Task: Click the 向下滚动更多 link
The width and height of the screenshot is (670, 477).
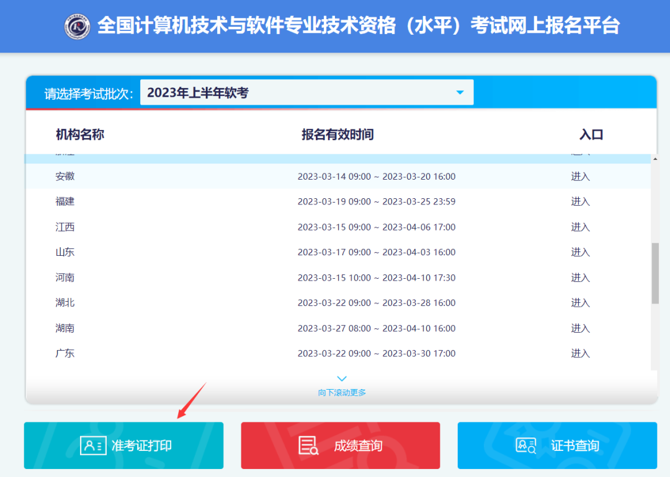Action: point(342,393)
